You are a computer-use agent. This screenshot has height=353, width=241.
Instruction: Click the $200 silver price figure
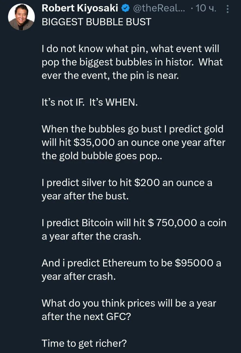point(147,183)
